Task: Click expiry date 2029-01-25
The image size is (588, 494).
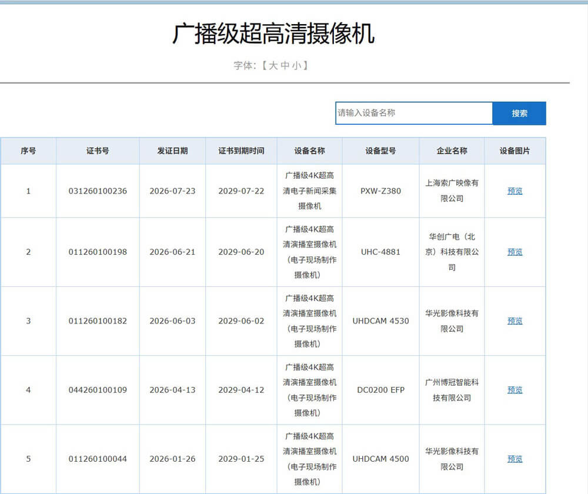Action: (x=241, y=459)
